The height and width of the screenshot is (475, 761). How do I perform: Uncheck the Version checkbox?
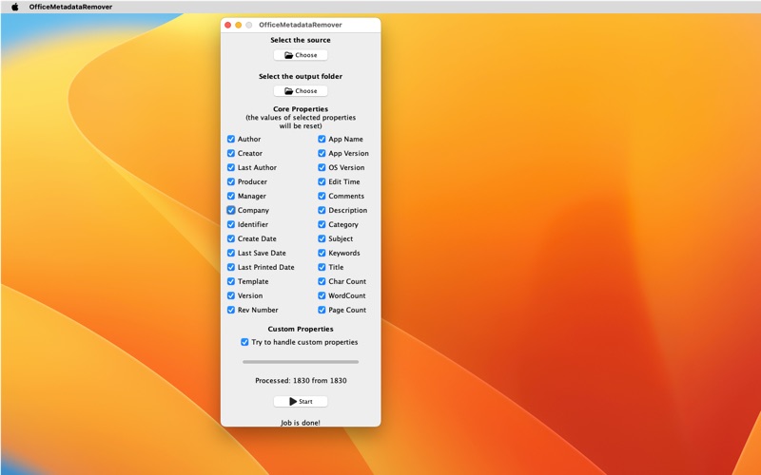pos(231,295)
